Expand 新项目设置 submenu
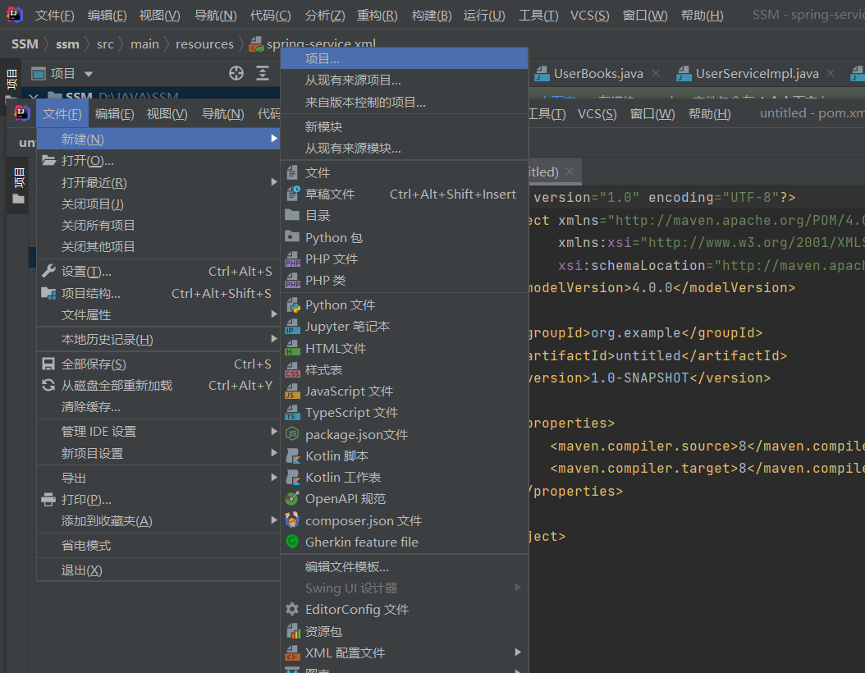 tap(158, 453)
